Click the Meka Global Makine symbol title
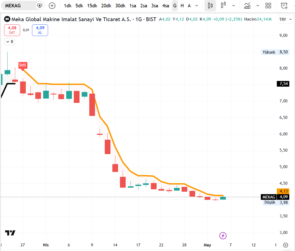The image size is (295, 251). coord(84,19)
